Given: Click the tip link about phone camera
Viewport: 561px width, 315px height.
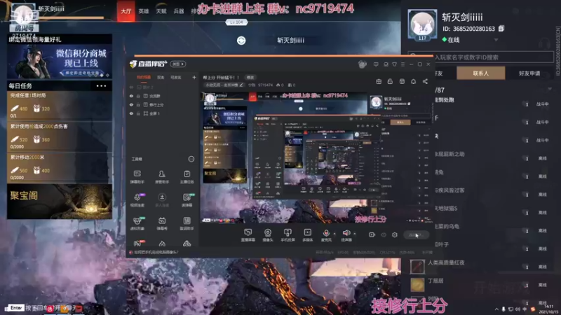Looking at the screenshot, I should (x=156, y=252).
